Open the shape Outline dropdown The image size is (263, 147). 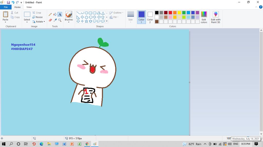click(116, 13)
